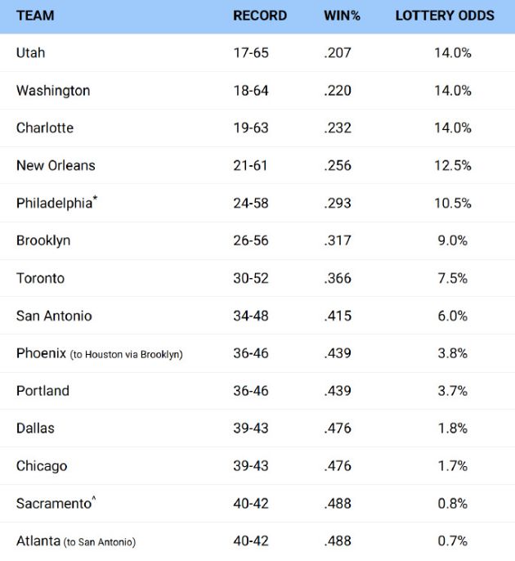The width and height of the screenshot is (515, 561).
Task: Click San Antonio's .415 win percentage
Action: 338,316
